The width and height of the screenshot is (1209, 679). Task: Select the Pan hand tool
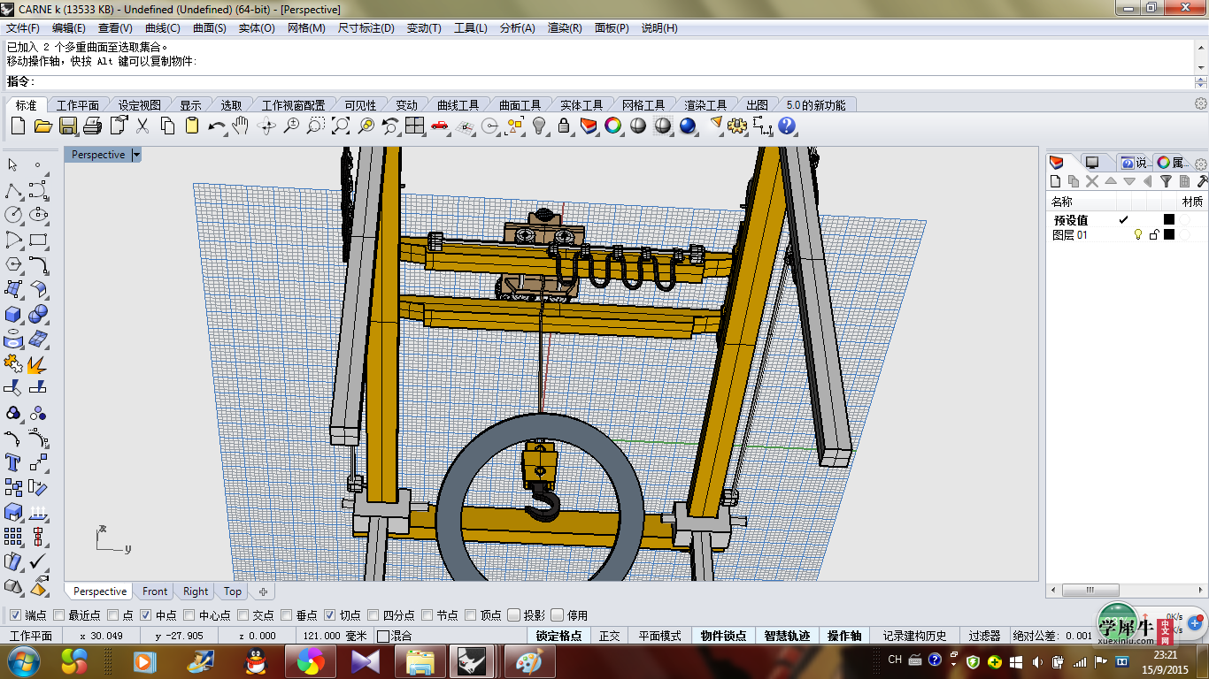coord(241,126)
